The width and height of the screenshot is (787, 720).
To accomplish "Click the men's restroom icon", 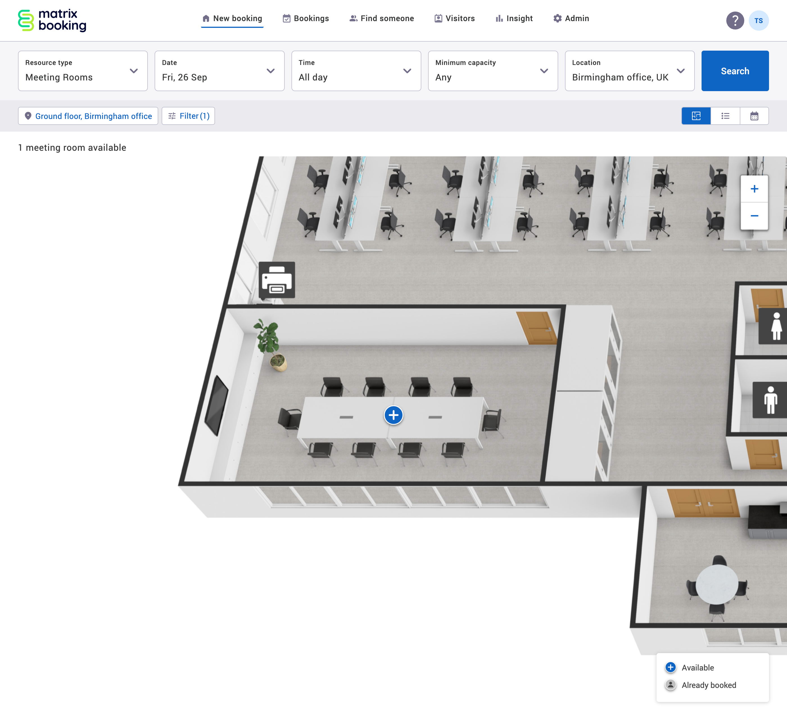I will [x=770, y=400].
